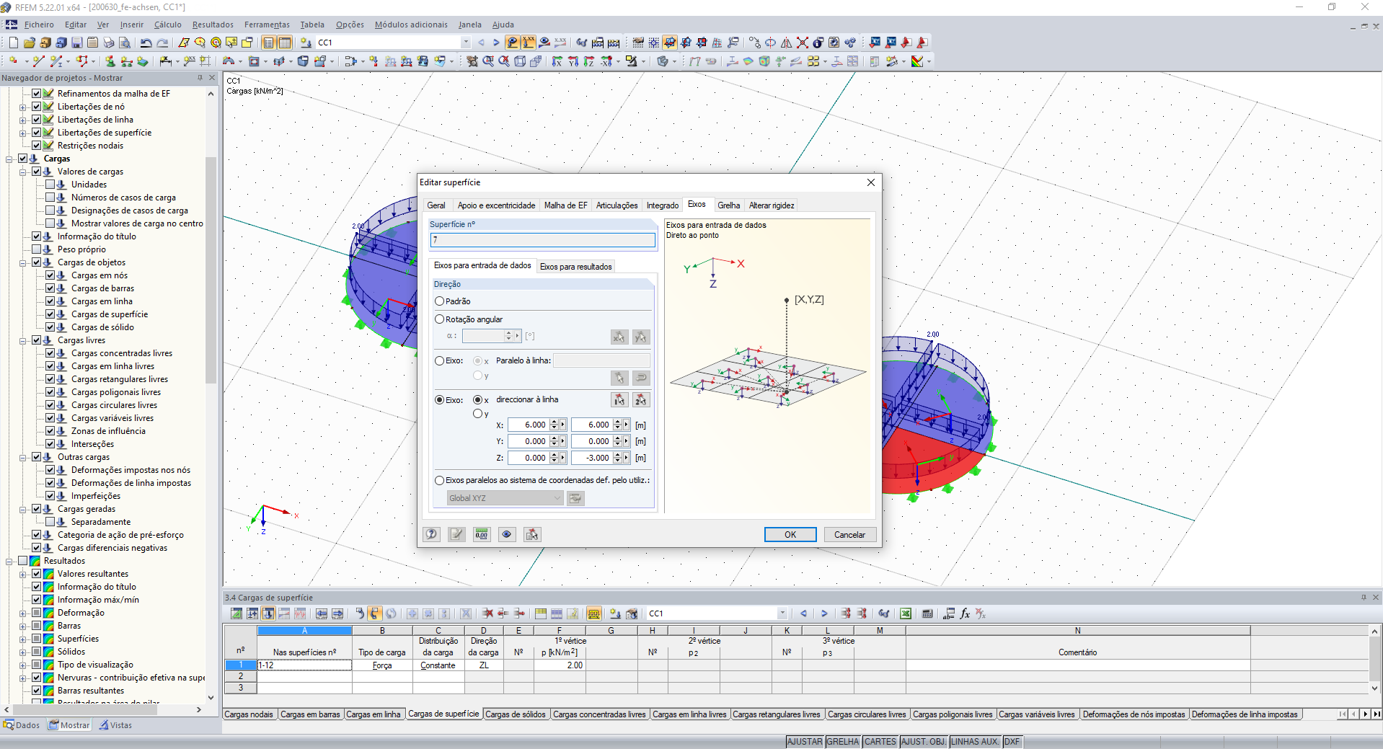Uncheck the Imperfeições checkbox
The image size is (1383, 749).
(x=50, y=496)
